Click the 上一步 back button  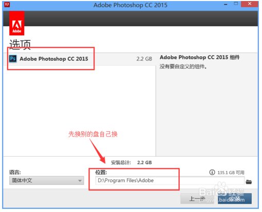197,199
